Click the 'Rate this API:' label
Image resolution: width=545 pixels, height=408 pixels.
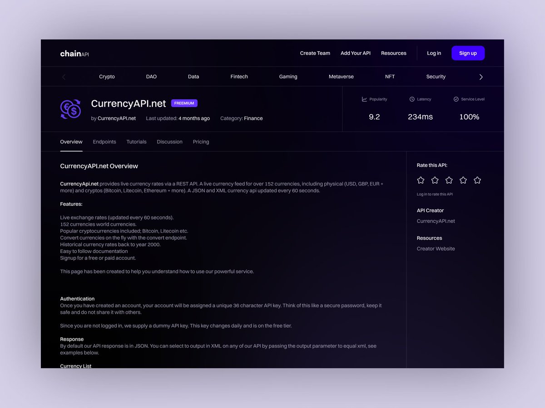coord(432,165)
